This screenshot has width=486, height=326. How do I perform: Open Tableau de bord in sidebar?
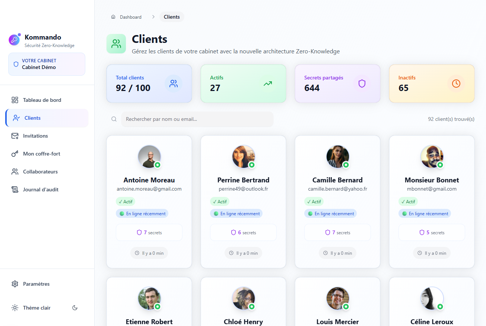point(47,100)
